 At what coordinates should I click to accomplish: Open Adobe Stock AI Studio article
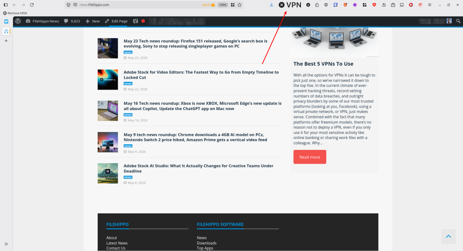(x=198, y=168)
